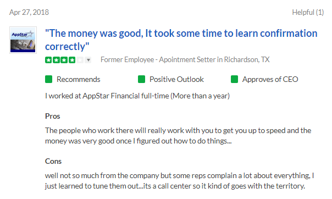This screenshot has height=199, width=332.
Task: Mark the review as Helpful (1)
Action: (x=308, y=12)
